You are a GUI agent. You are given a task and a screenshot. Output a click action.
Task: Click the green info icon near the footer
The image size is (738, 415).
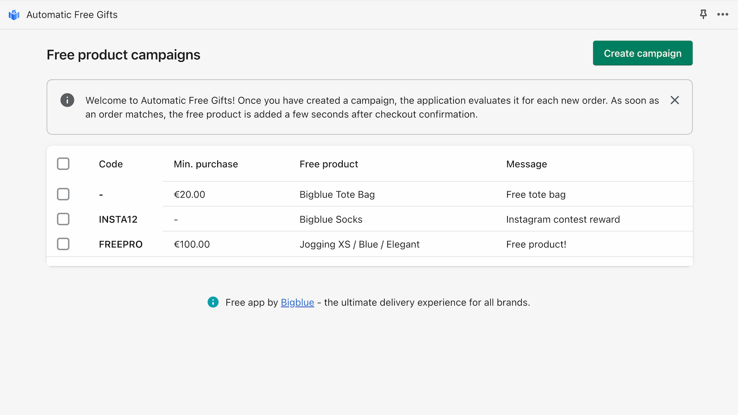(x=213, y=302)
